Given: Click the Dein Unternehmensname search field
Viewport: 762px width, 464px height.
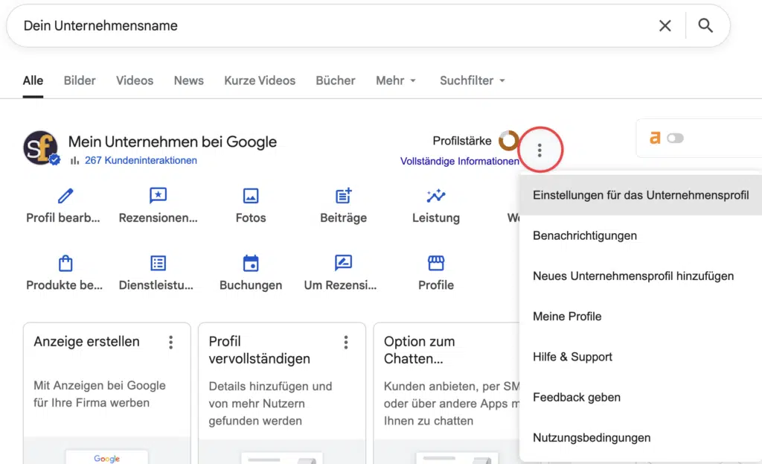Looking at the screenshot, I should [x=336, y=26].
